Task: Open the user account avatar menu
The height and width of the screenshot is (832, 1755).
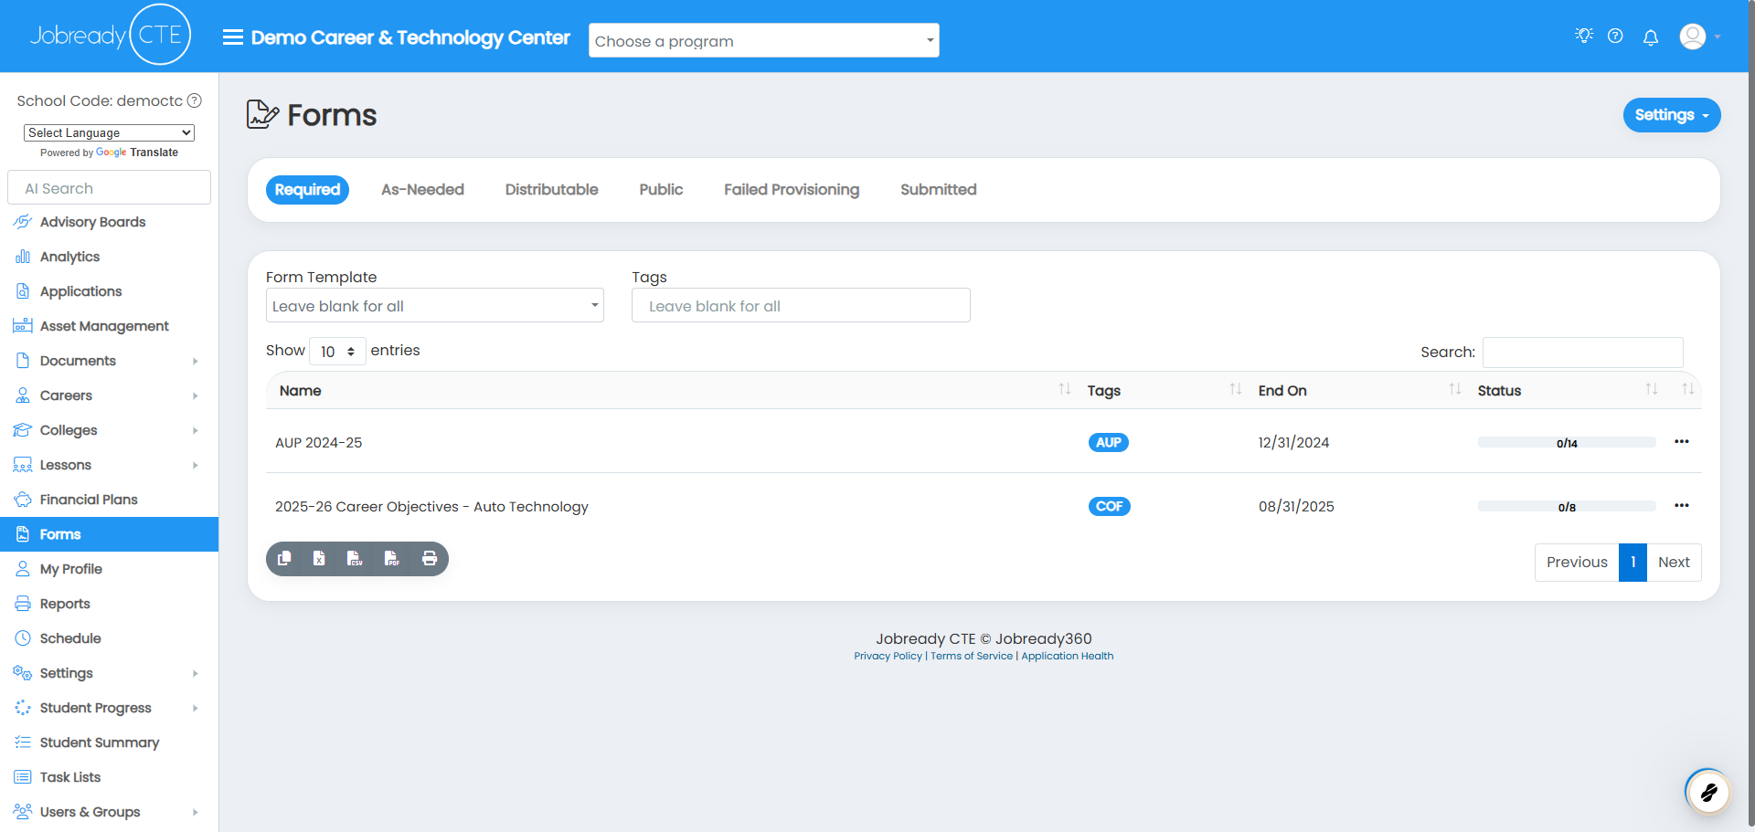Action: coord(1699,37)
